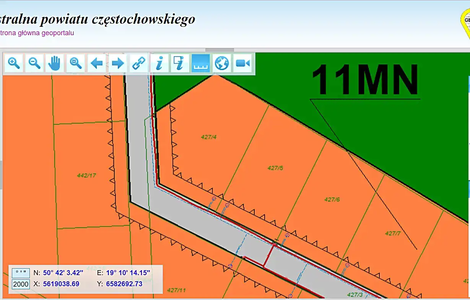Select the zoom in magnifier tool

click(x=14, y=63)
